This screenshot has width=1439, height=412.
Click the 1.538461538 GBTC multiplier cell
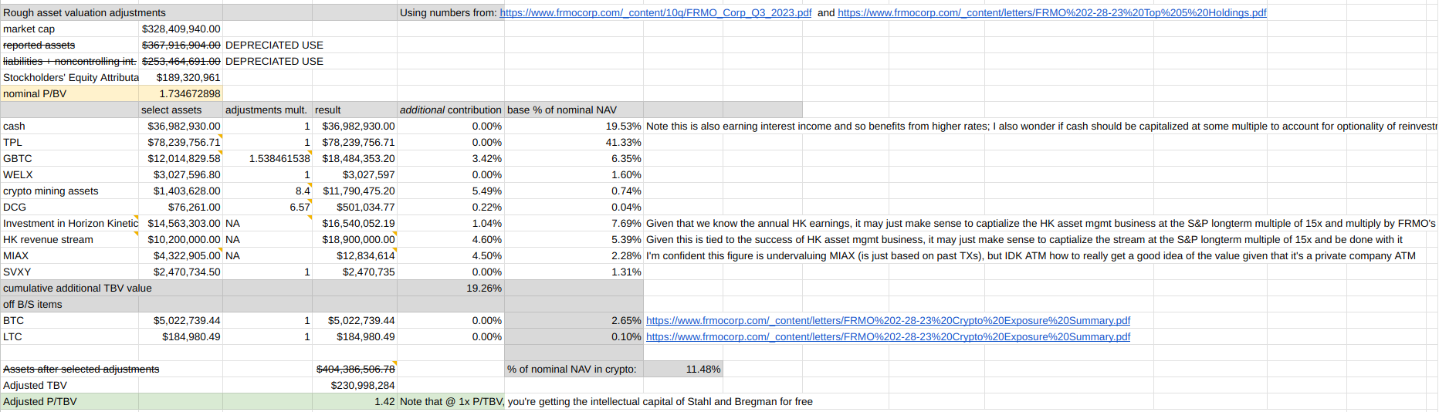tap(267, 158)
